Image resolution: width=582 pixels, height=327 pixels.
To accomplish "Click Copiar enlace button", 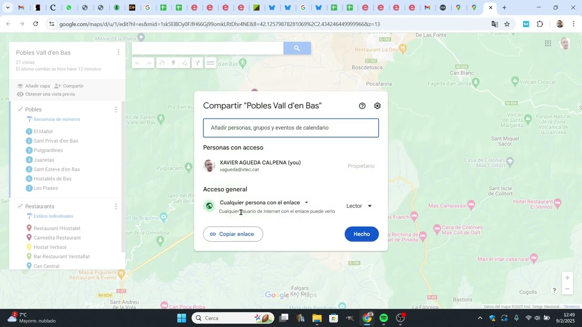I will click(233, 234).
